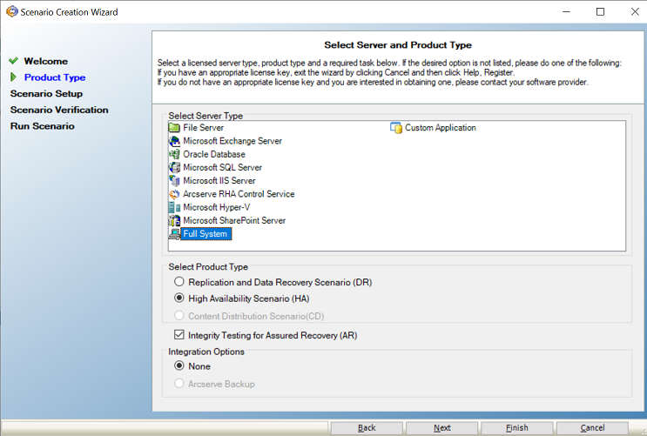Viewport: 647px width, 436px height.
Task: Open the Run Scenario wizard step
Action: [42, 126]
